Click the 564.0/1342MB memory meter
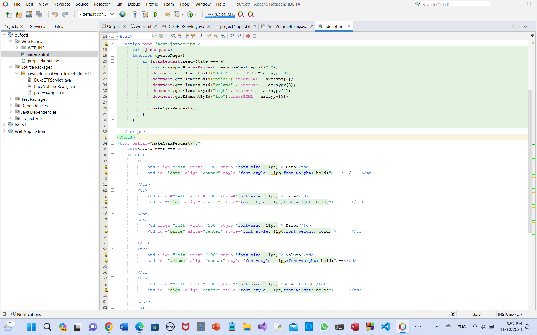 pos(220,14)
